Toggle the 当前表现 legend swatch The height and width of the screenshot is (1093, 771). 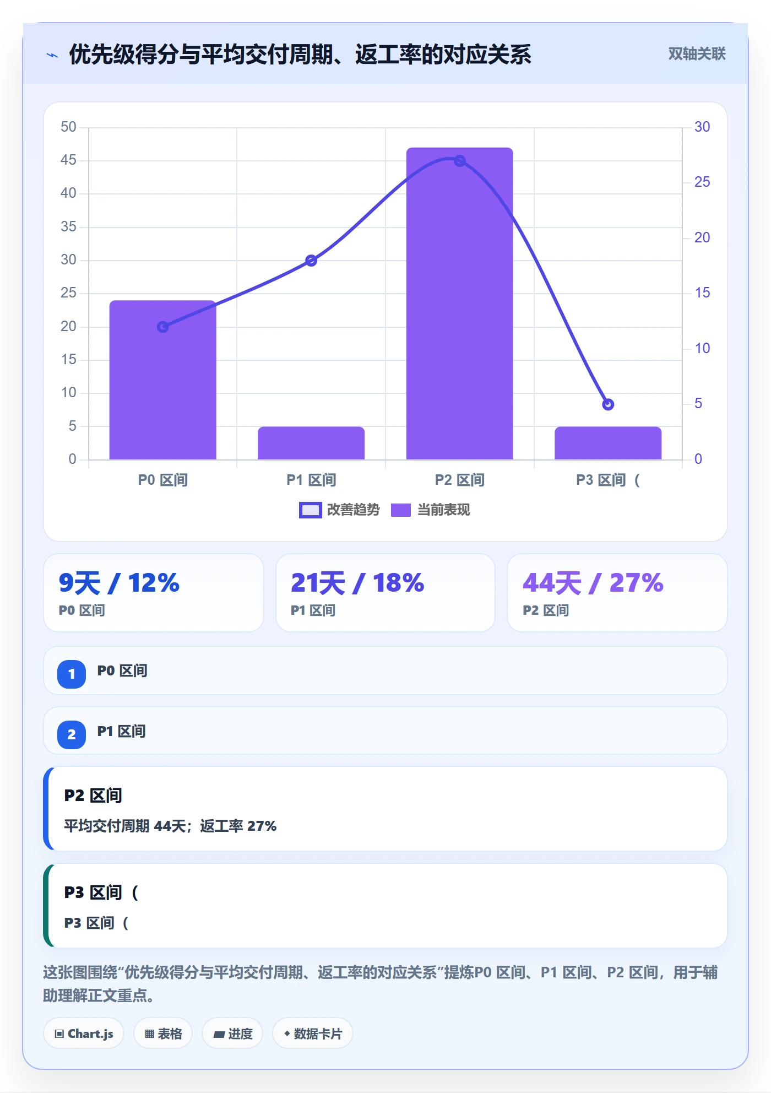point(401,510)
